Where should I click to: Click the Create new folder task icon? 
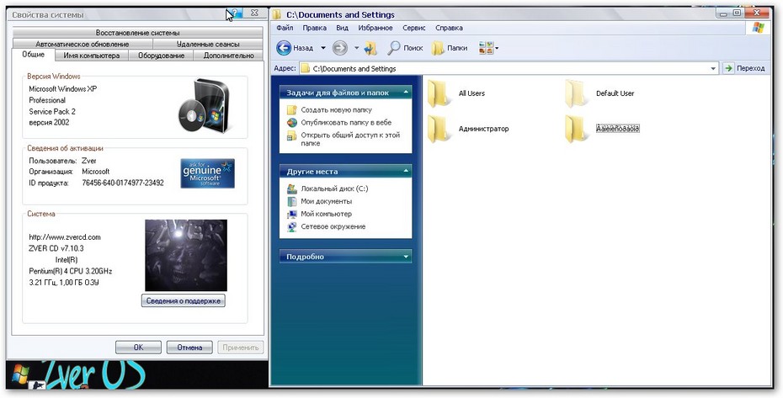(292, 110)
